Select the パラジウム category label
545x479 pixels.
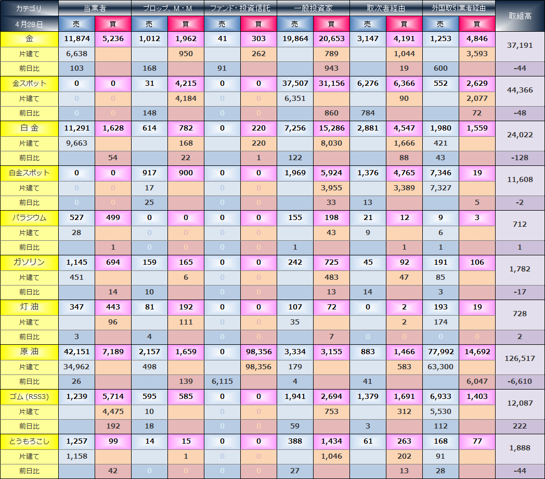pyautogui.click(x=29, y=218)
